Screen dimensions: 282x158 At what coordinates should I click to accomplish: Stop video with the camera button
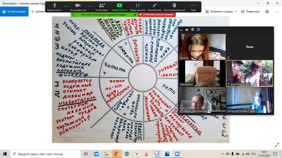pos(78,7)
